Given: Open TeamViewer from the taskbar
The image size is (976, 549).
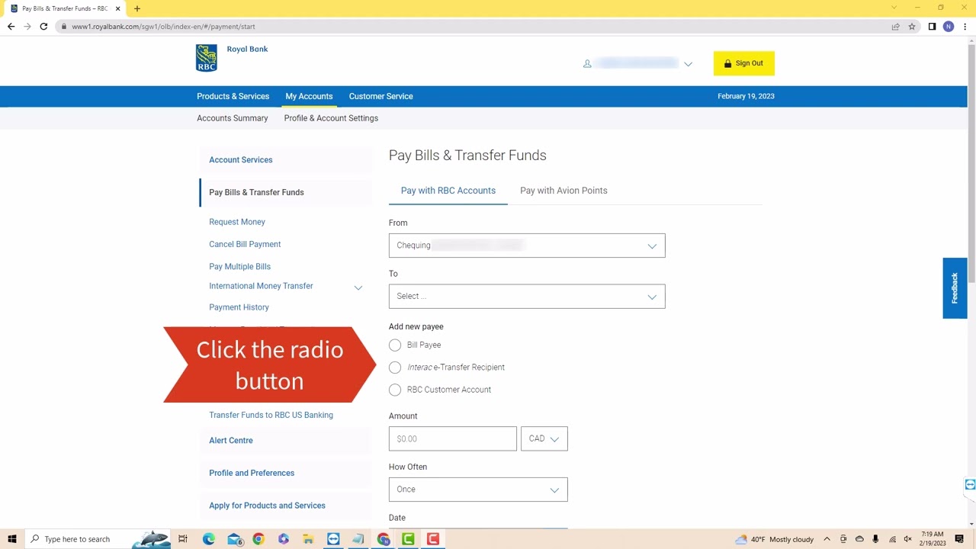Looking at the screenshot, I should tap(333, 539).
